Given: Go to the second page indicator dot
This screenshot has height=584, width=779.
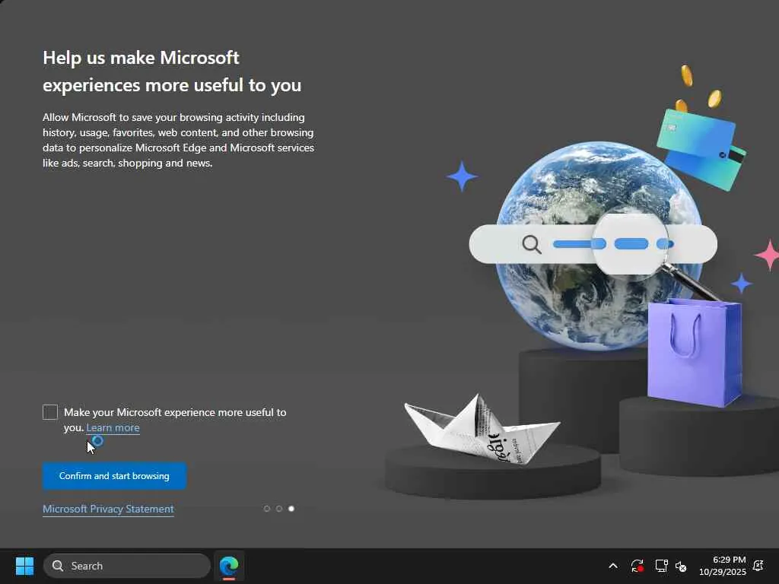Looking at the screenshot, I should [x=279, y=509].
